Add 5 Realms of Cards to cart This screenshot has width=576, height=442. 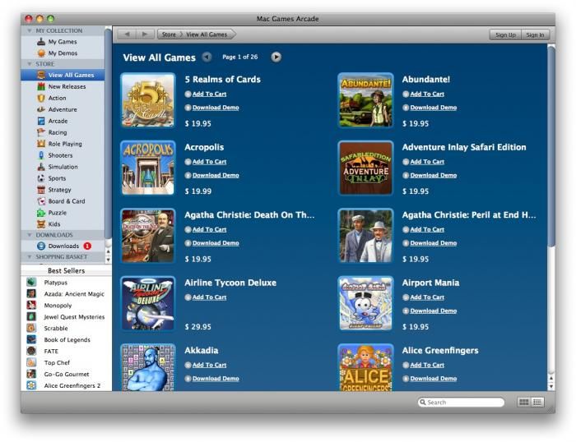point(209,94)
